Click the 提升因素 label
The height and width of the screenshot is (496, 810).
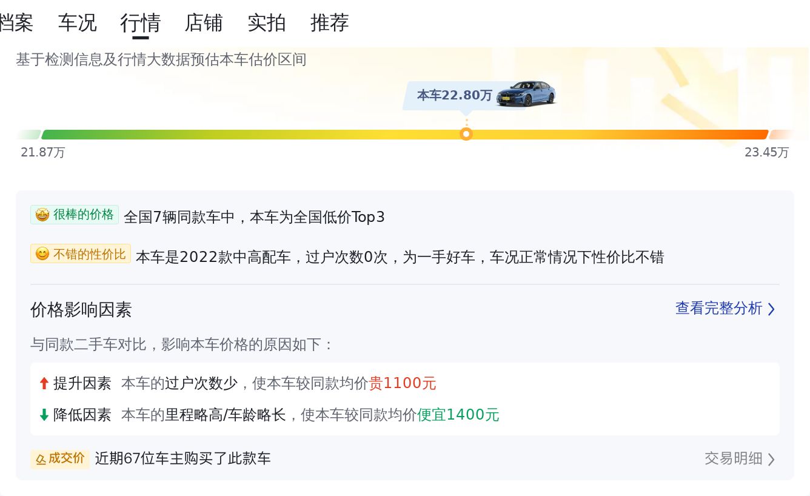pyautogui.click(x=82, y=383)
